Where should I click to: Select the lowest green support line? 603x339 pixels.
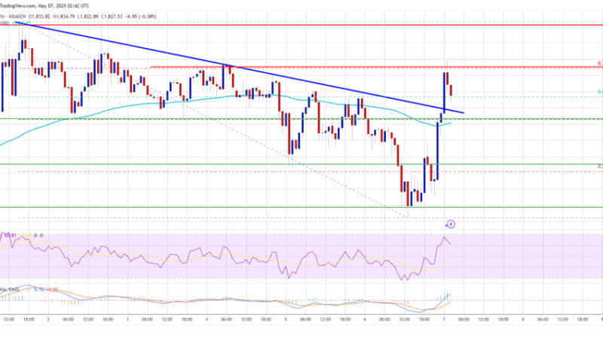click(301, 208)
